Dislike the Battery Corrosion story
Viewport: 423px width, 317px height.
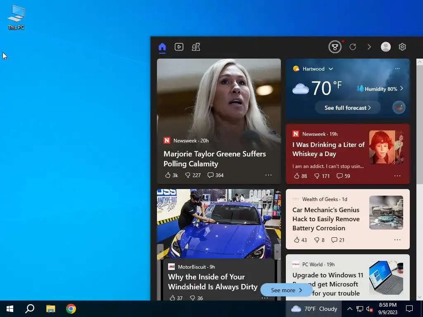(319, 240)
